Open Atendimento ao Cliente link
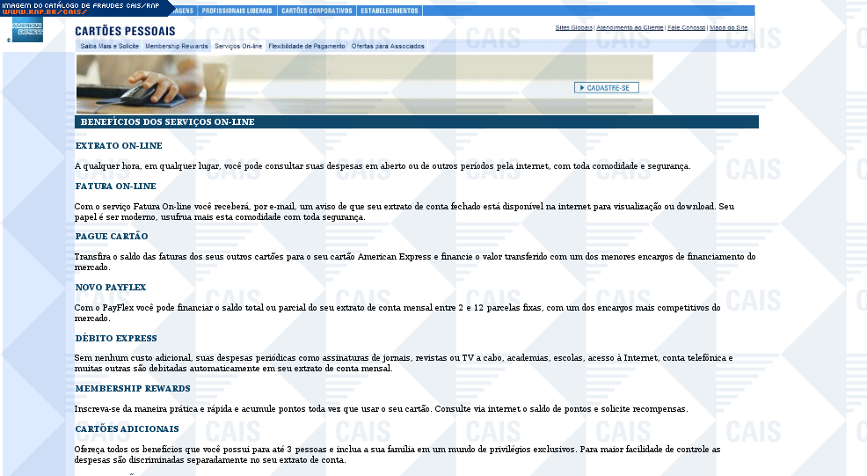The height and width of the screenshot is (476, 867). (630, 28)
